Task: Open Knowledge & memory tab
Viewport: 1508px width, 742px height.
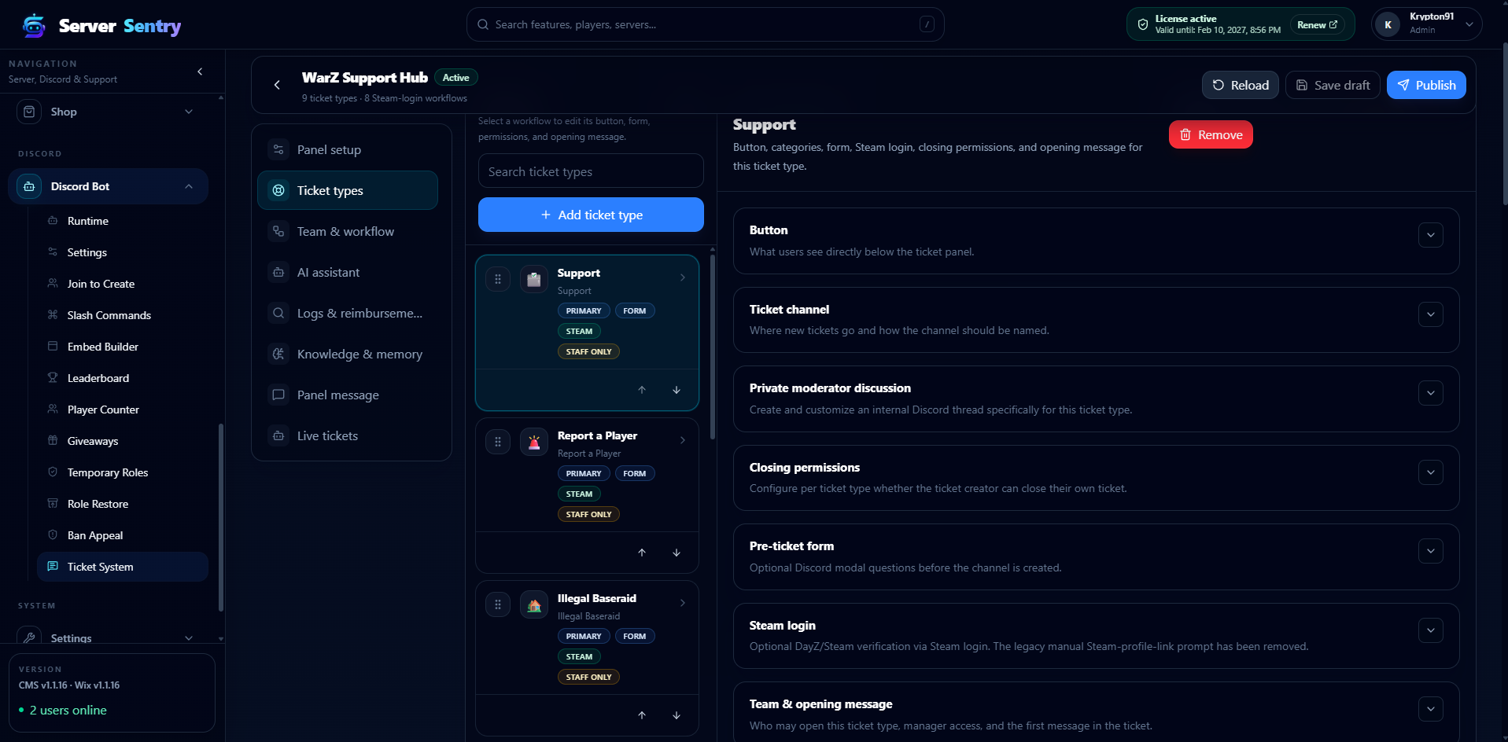Action: 348,354
